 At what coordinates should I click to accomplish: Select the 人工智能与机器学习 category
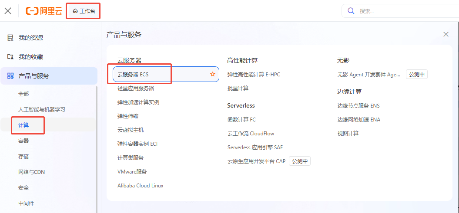(42, 110)
